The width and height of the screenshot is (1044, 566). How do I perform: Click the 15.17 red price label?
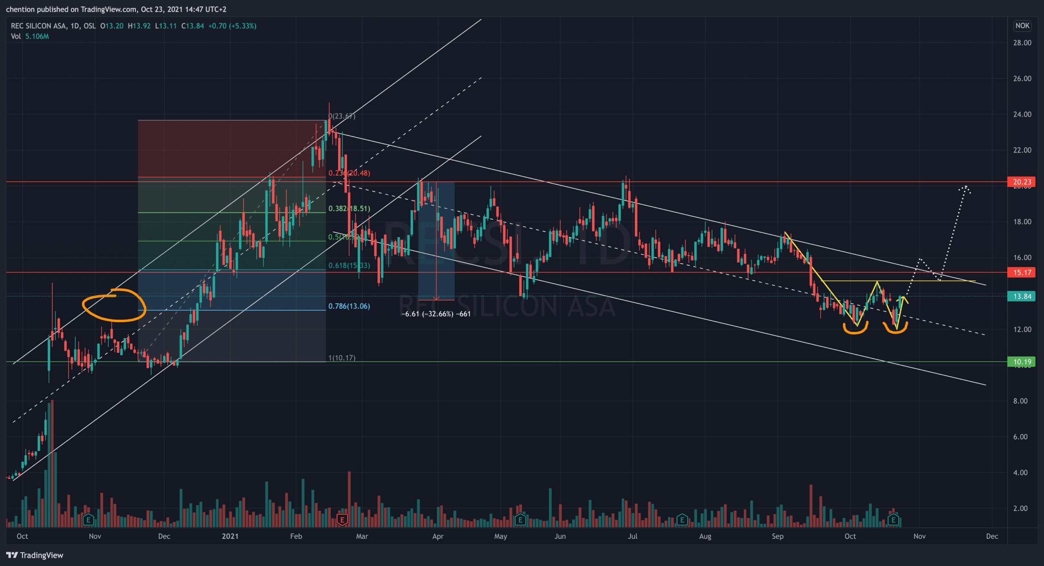coord(1022,272)
